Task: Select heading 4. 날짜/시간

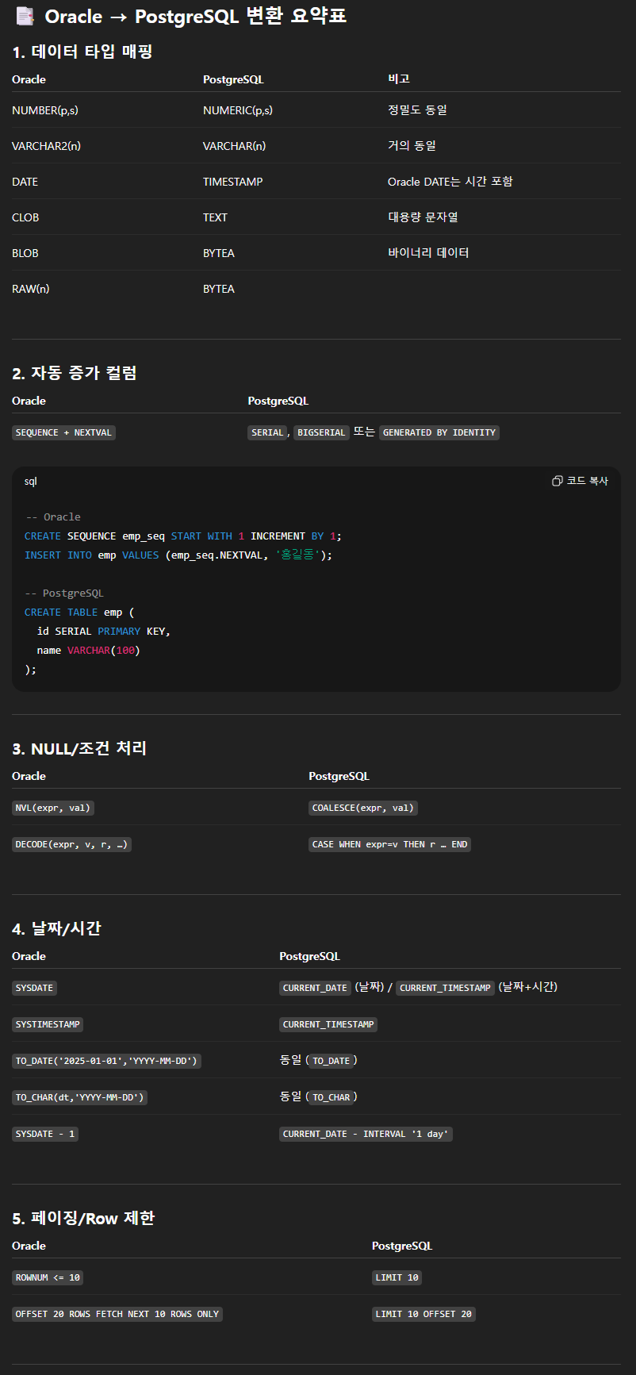Action: pos(56,928)
